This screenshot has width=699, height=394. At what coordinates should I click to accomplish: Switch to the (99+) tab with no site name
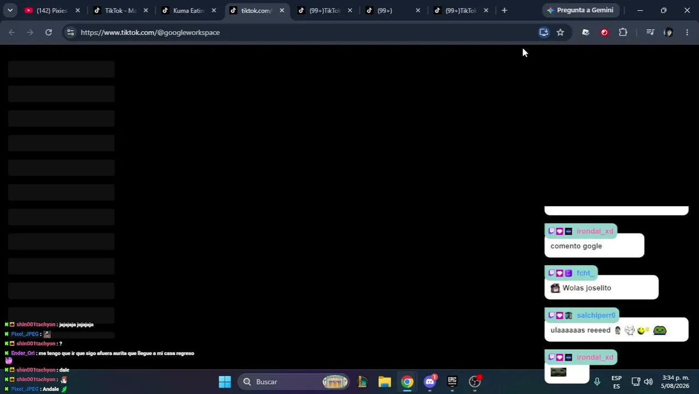click(392, 10)
